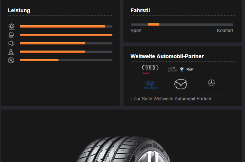
Task: Click the sun dry-performance icon
Action: 11,26
